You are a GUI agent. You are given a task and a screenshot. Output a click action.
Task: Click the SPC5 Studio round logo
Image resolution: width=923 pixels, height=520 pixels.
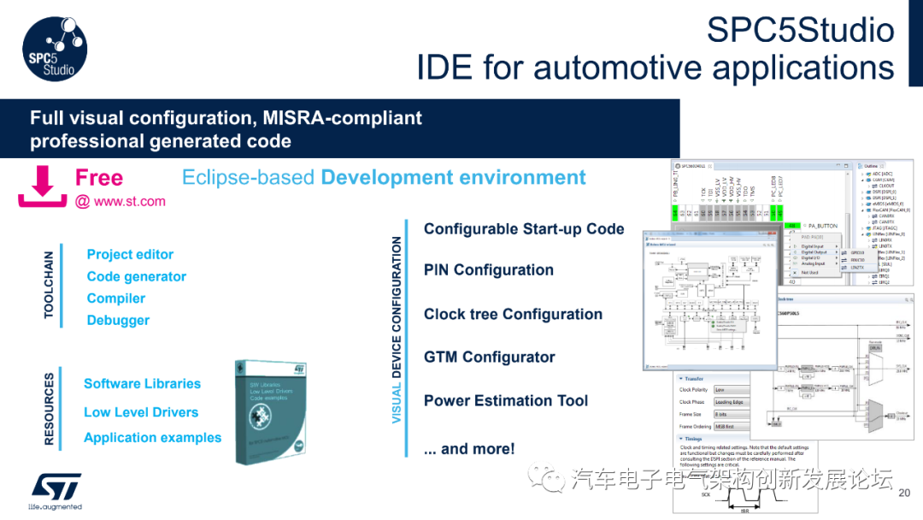click(x=55, y=48)
